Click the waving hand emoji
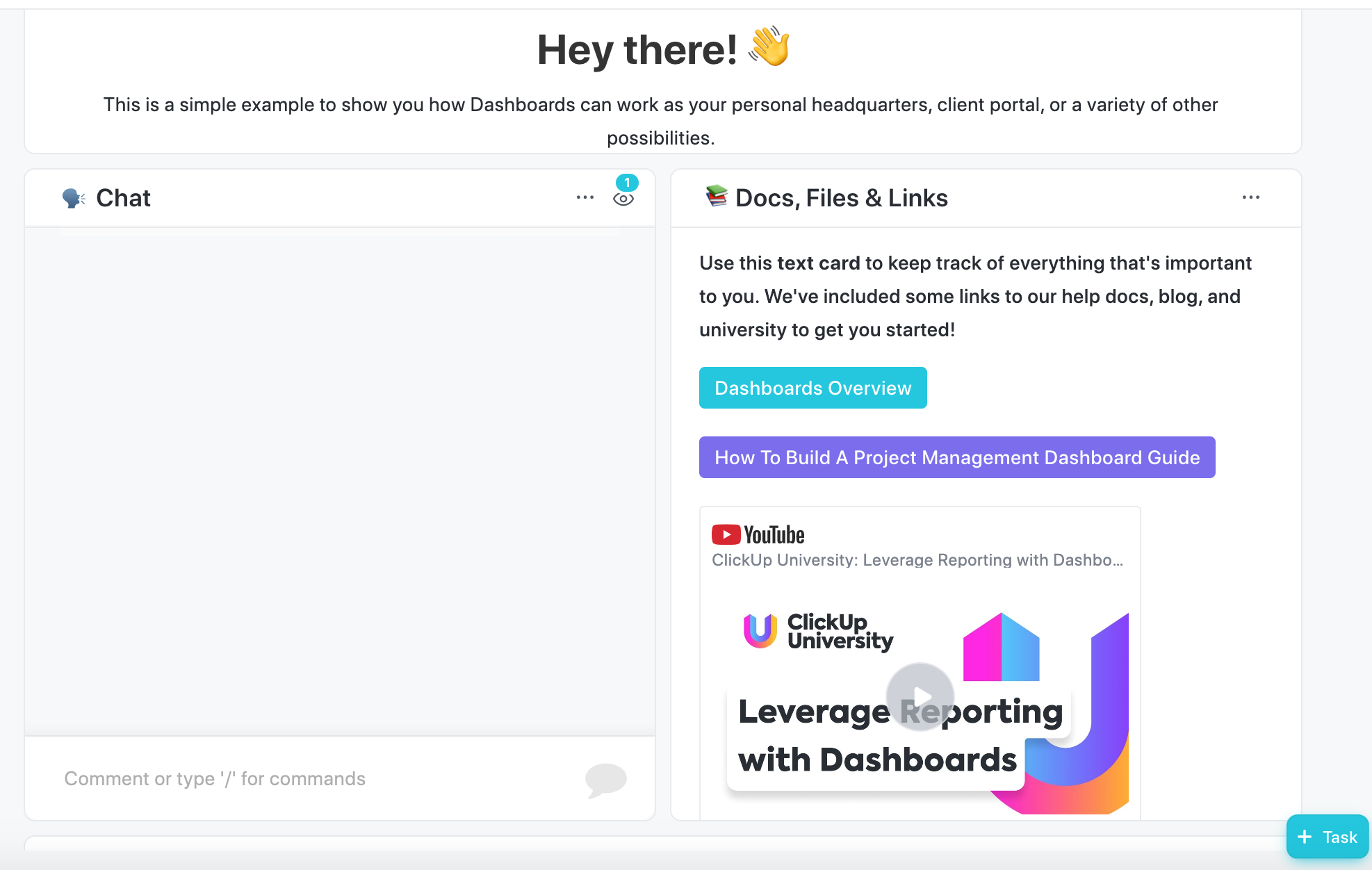1372x870 pixels. click(x=769, y=47)
